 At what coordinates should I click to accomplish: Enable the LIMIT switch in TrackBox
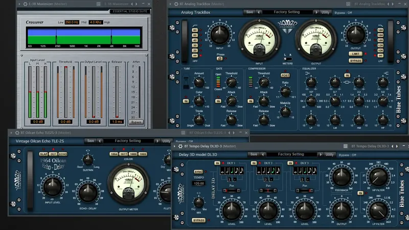click(x=355, y=54)
